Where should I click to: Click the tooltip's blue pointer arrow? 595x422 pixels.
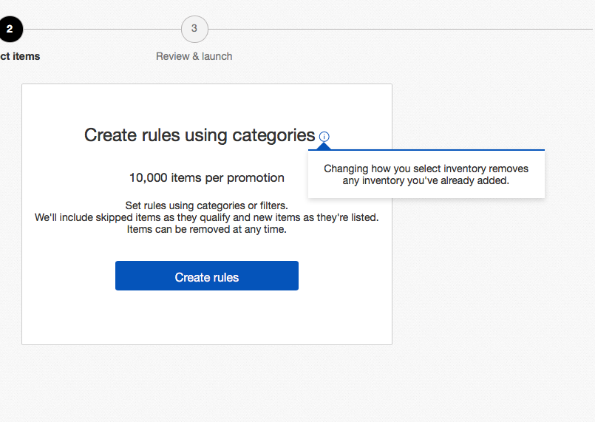coord(324,146)
